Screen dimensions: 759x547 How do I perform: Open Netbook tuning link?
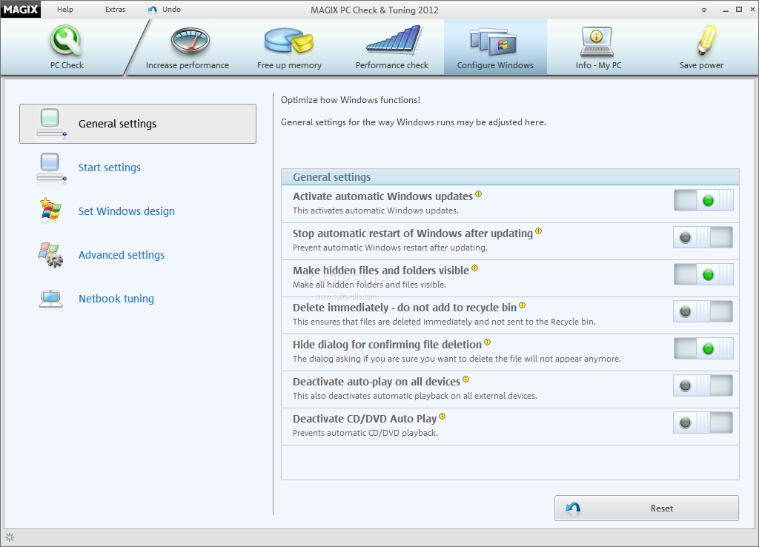click(116, 299)
